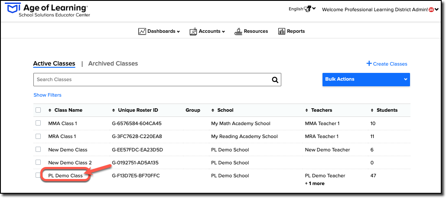Click the Resources apple-on-books icon

pos(238,31)
